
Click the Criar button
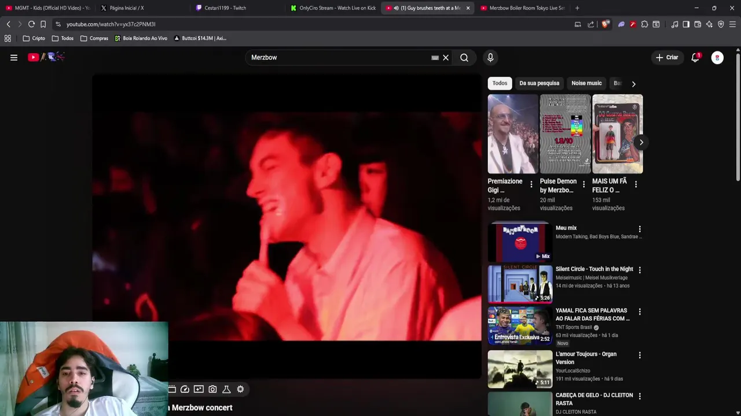click(666, 57)
